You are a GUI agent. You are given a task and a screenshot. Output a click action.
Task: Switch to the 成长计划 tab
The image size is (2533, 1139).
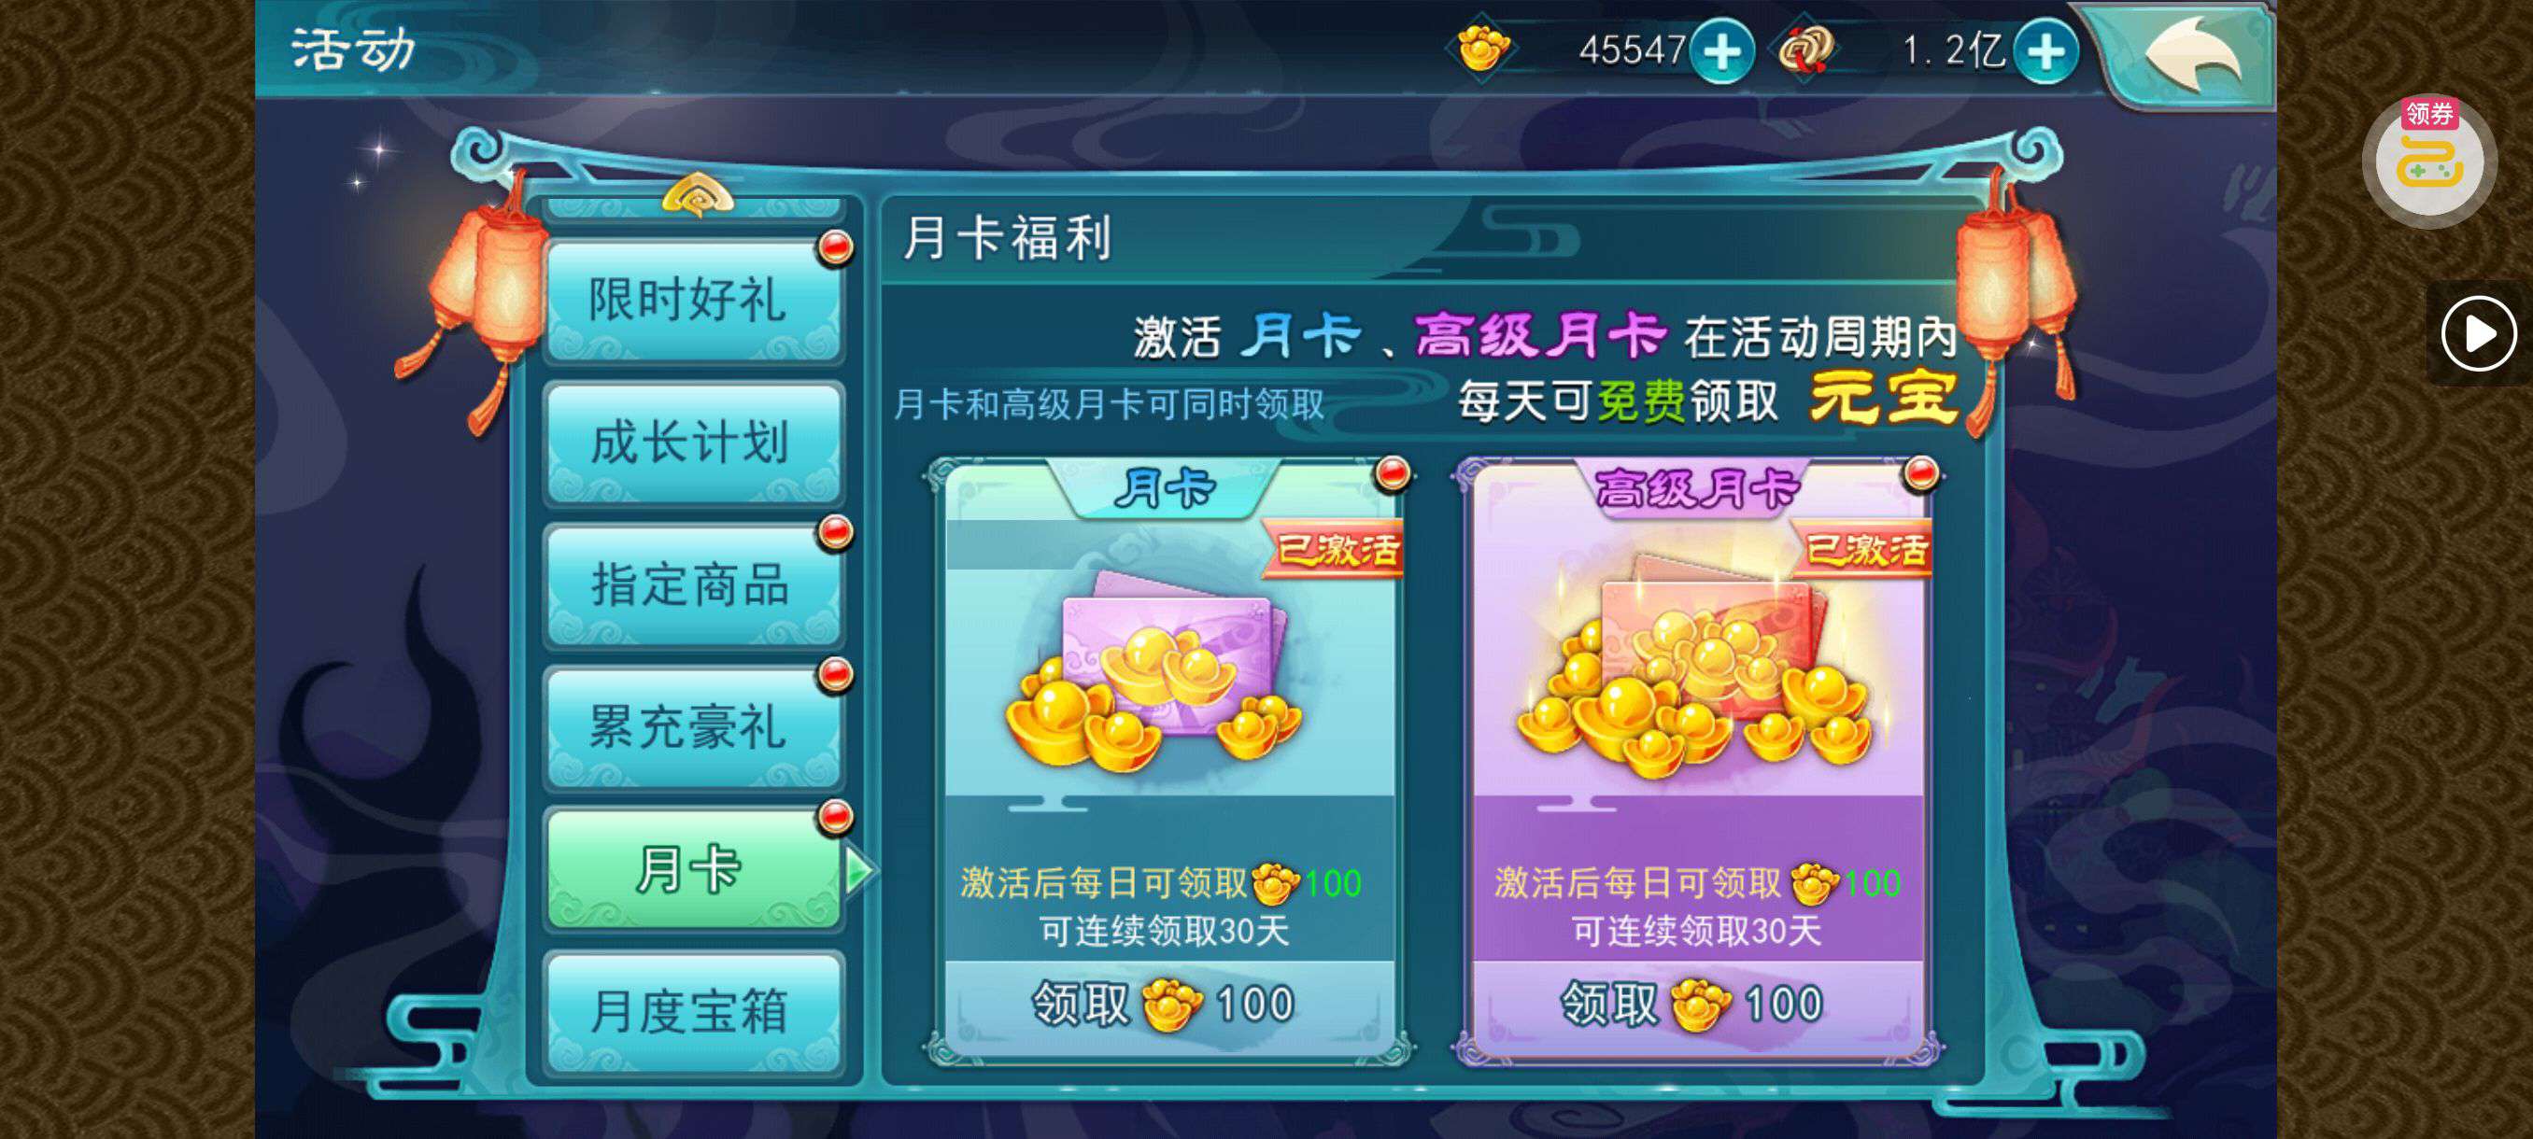tap(693, 443)
